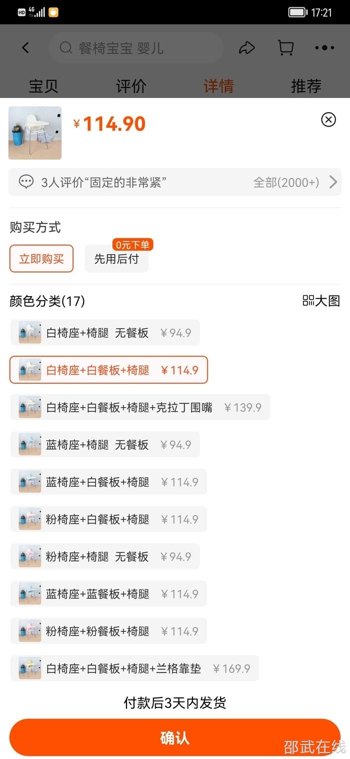
Task: Close the options panel with X icon
Action: coord(328,120)
